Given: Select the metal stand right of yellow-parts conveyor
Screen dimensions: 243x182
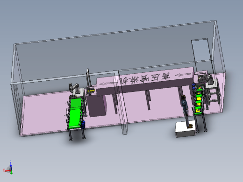Looking at the screenshot, I should click(213, 91).
